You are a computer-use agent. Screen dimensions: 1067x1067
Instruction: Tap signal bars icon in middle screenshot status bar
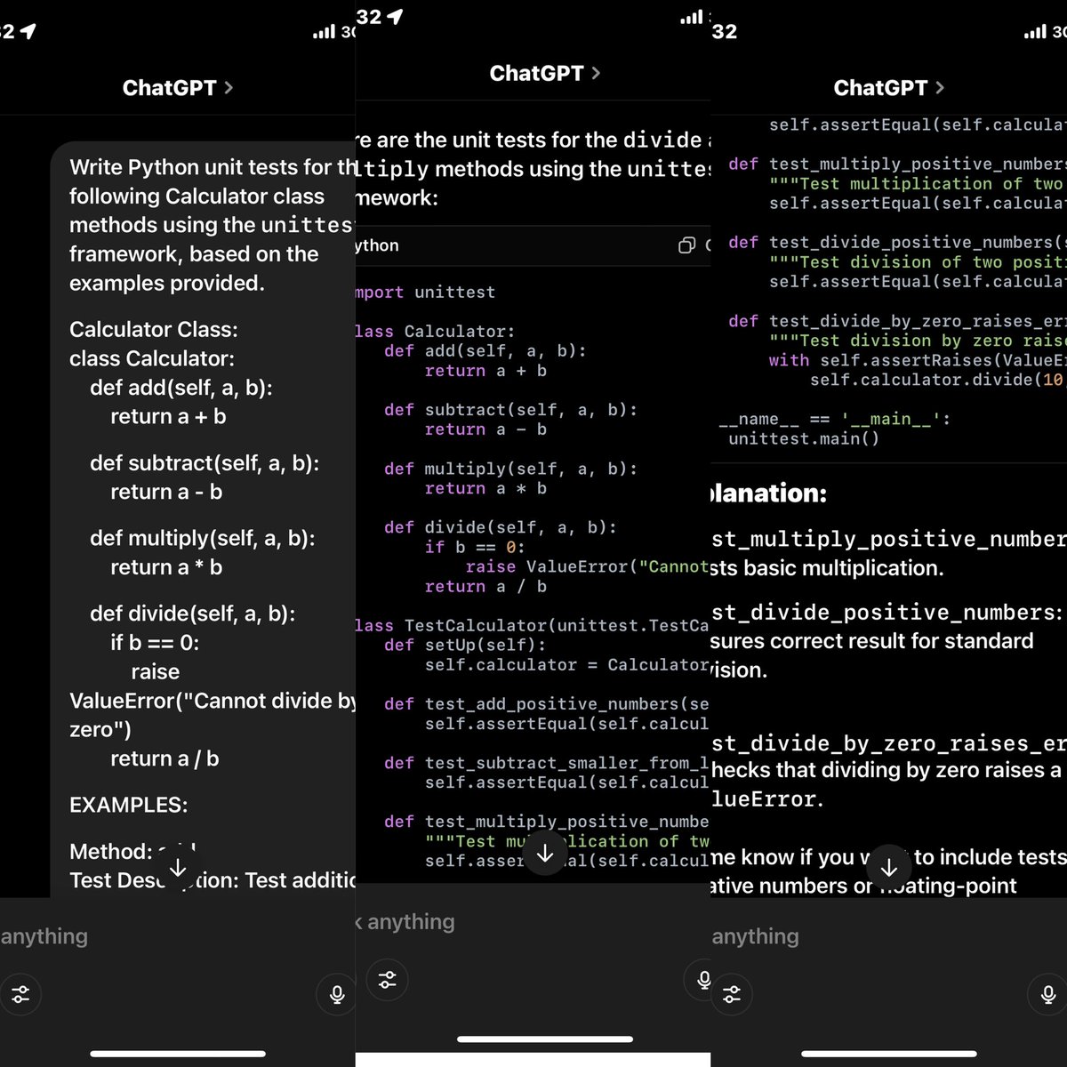pos(691,18)
